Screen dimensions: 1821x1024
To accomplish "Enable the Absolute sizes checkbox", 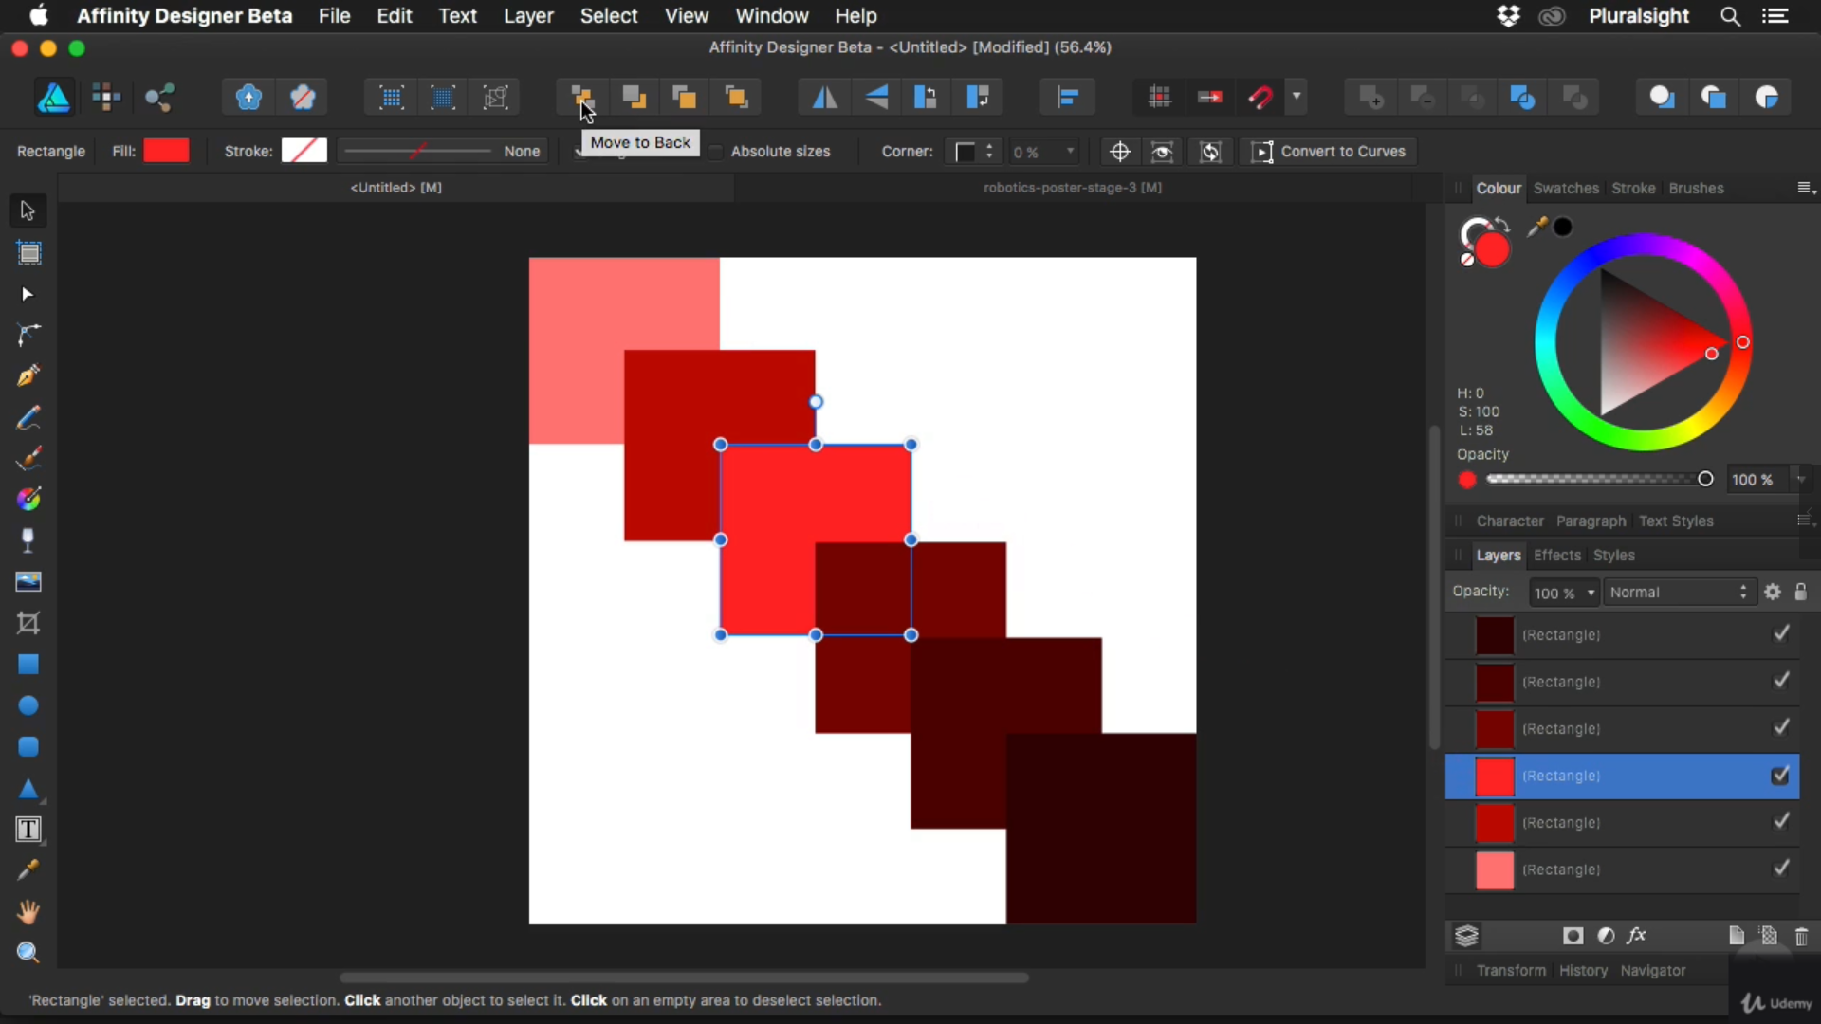I will [716, 152].
